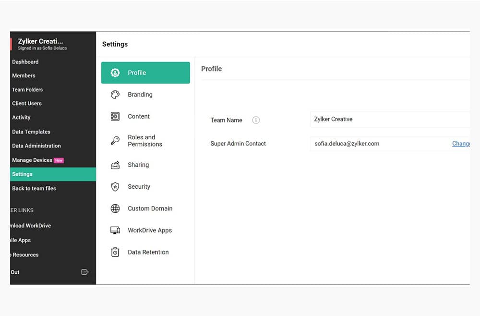Click the info icon beside Team Name
Viewport: 480px width, 316px height.
pos(256,120)
